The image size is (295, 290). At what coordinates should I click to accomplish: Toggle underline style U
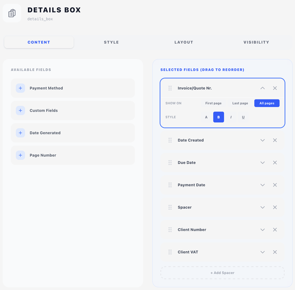(x=243, y=117)
